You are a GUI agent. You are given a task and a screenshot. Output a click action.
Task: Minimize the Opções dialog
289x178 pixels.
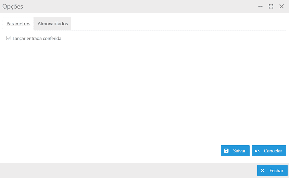[x=260, y=6]
